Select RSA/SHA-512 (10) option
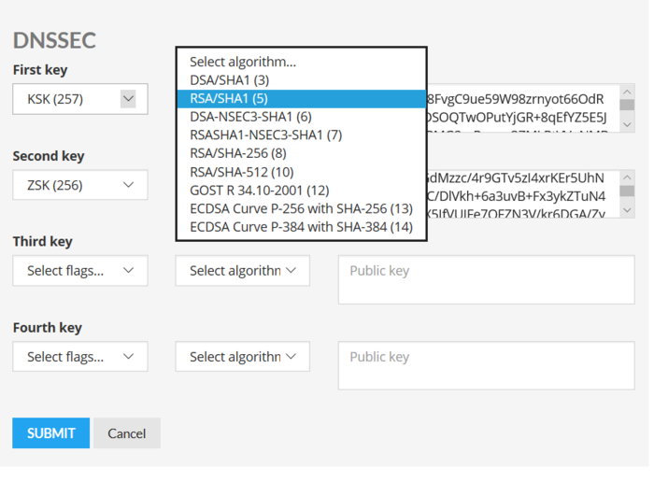654x482 pixels. (x=301, y=172)
